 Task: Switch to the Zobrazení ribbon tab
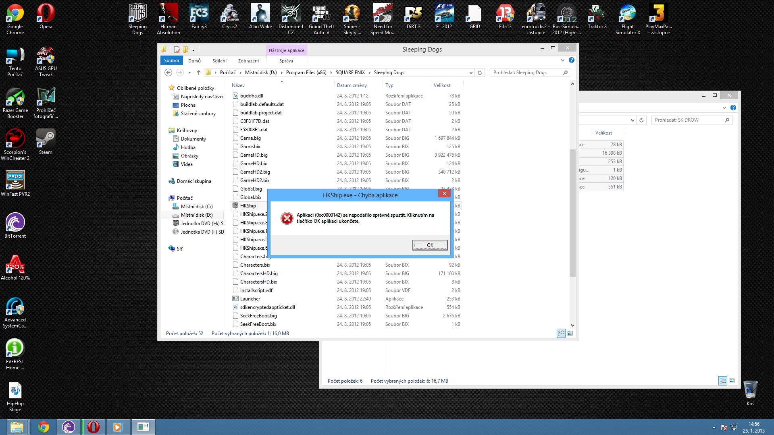point(248,61)
